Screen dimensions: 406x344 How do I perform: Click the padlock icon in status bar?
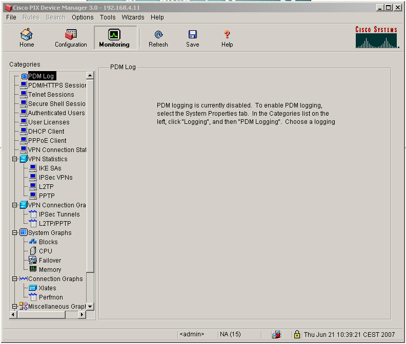tap(297, 334)
